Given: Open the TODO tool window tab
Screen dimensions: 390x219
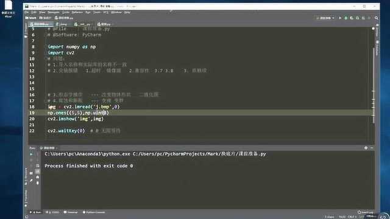Looking at the screenshot, I should (x=53, y=212).
